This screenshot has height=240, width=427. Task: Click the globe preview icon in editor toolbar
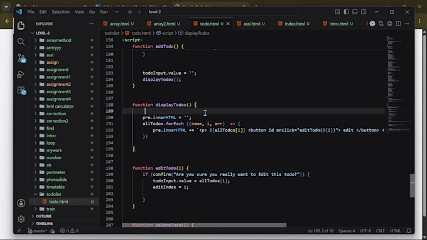pyautogui.click(x=390, y=24)
